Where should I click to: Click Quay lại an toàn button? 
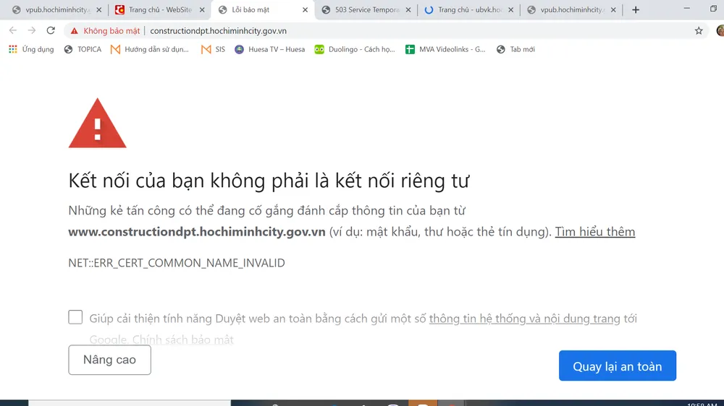pos(618,366)
